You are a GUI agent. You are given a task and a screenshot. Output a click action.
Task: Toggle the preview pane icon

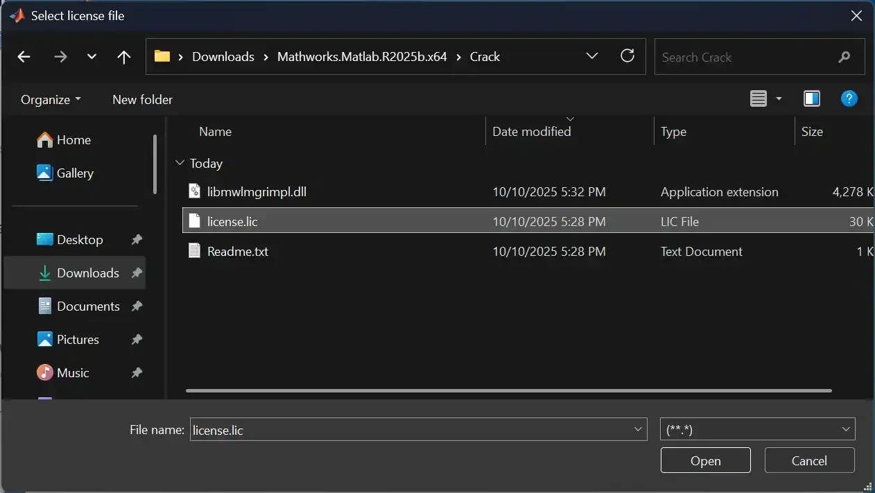click(x=812, y=99)
